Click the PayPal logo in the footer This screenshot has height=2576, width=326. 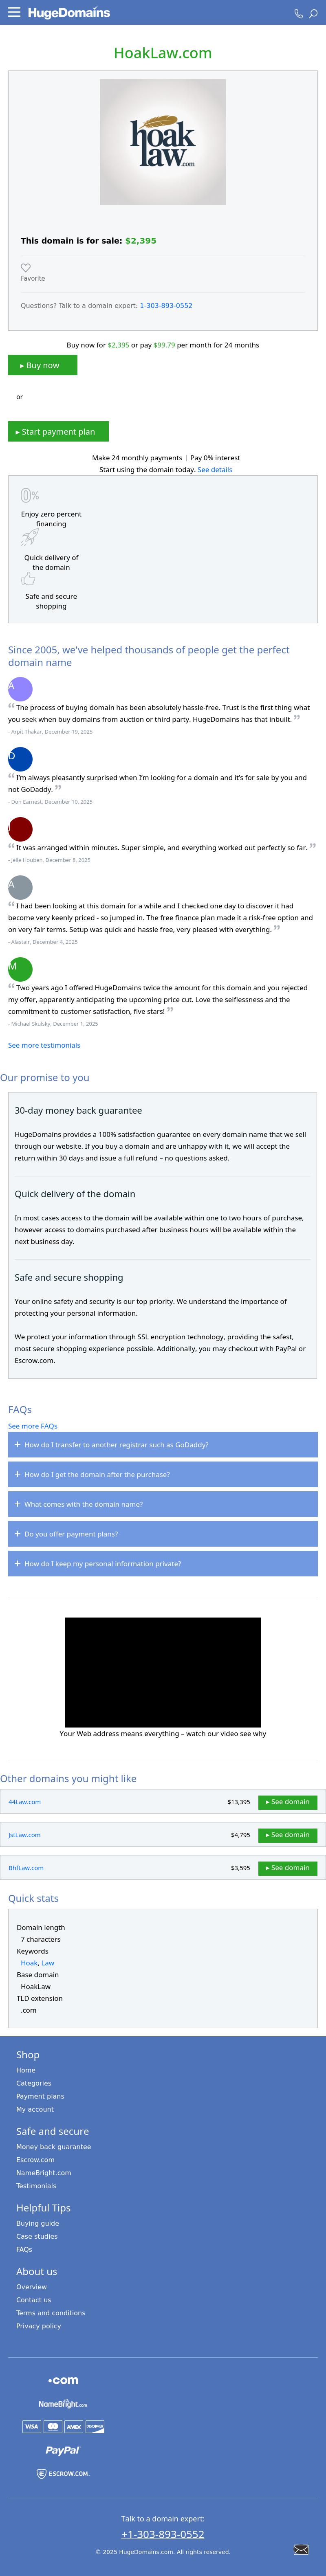point(62,2450)
